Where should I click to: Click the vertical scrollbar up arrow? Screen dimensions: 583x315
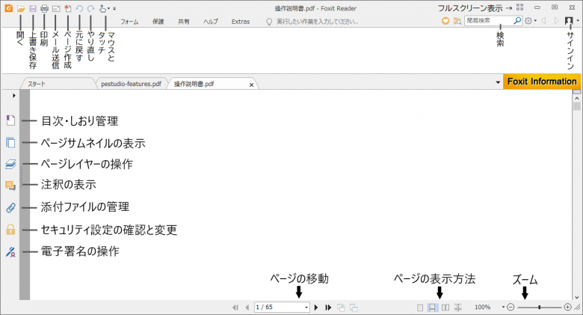tap(577, 98)
